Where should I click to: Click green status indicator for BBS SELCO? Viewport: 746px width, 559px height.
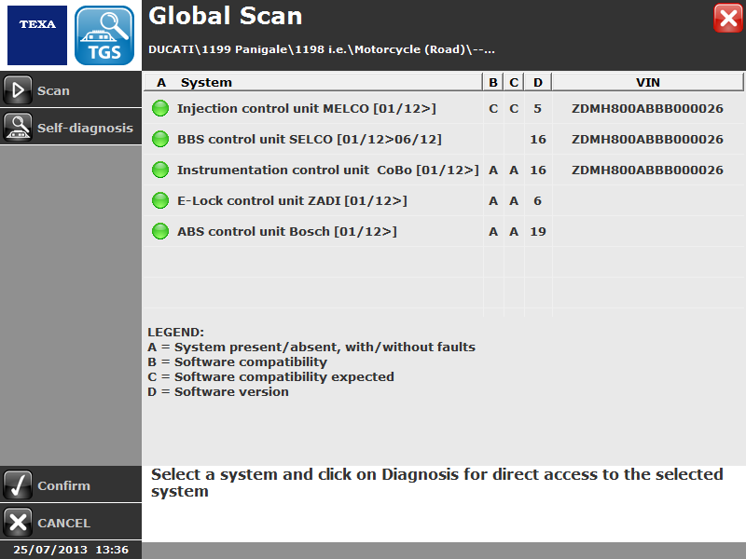pos(160,139)
